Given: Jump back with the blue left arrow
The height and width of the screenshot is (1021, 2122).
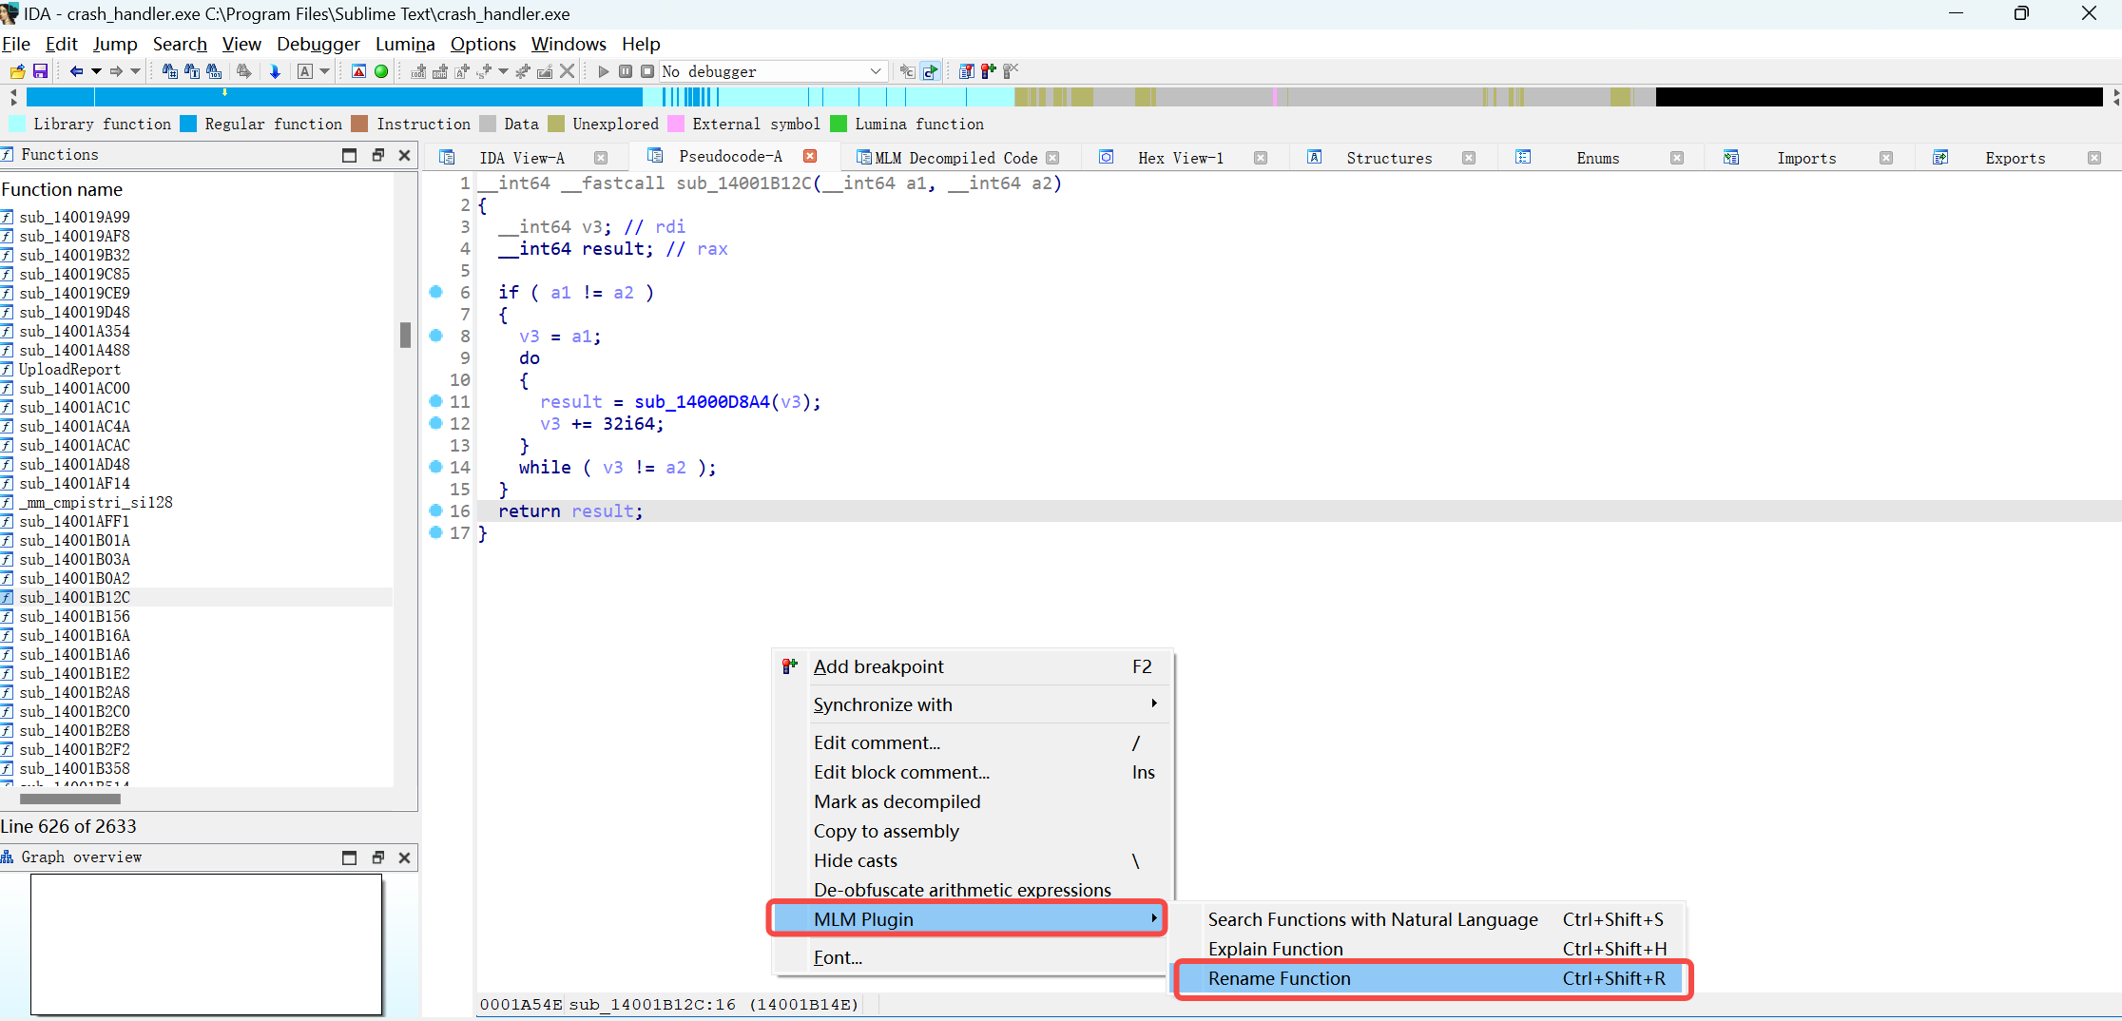Looking at the screenshot, I should click(76, 71).
